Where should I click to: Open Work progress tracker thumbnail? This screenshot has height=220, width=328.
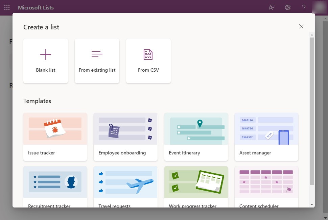196,182
